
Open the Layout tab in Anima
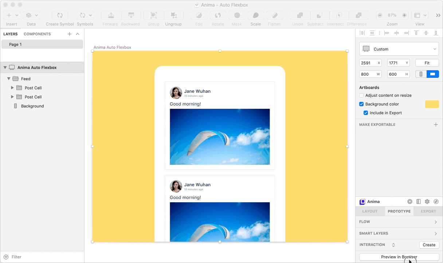pyautogui.click(x=370, y=211)
